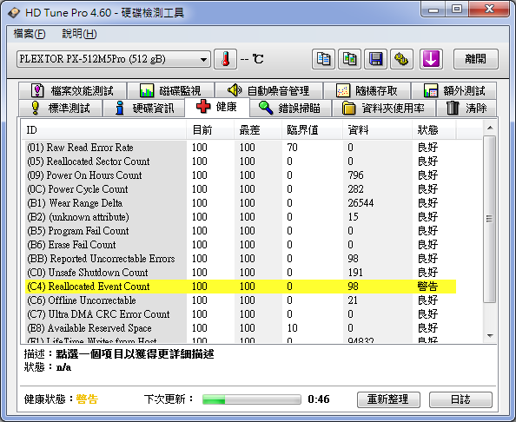Image resolution: width=516 pixels, height=422 pixels.
Task: Open the options wrench icon
Action: pos(401,59)
